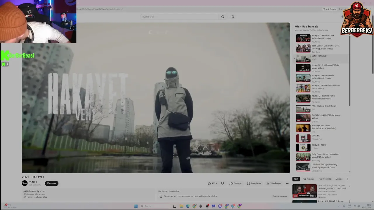The width and height of the screenshot is (374, 210).
Task: Open the recommended 2:18:15 video thumbnail
Action: 304,191
